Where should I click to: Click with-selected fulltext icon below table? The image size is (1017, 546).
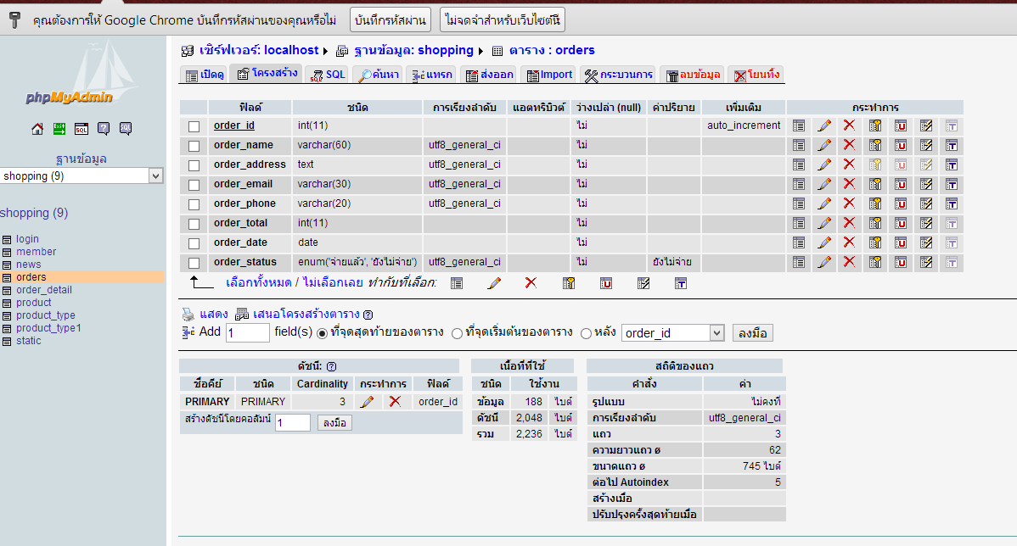click(x=680, y=283)
